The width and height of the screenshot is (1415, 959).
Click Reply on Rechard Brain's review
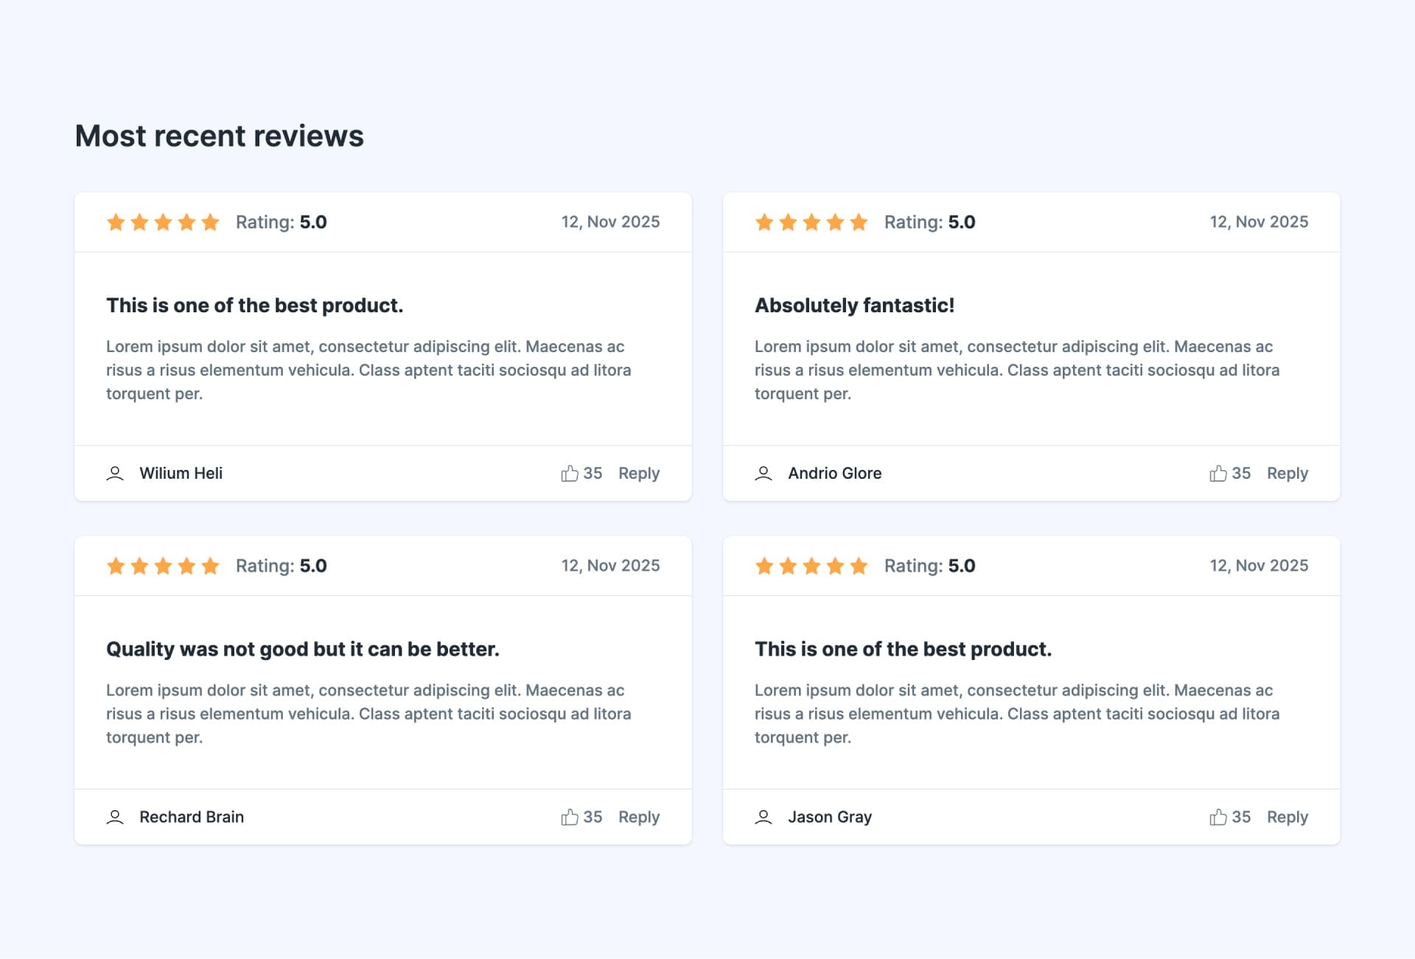639,817
